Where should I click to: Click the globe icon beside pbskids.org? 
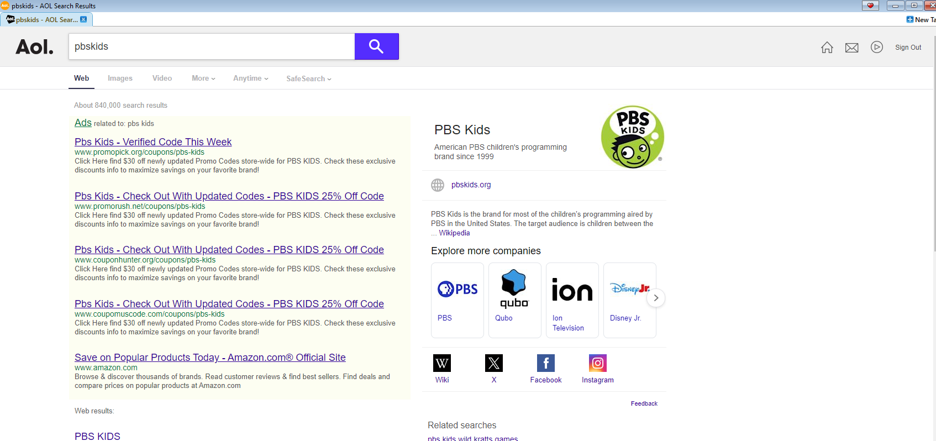point(438,185)
